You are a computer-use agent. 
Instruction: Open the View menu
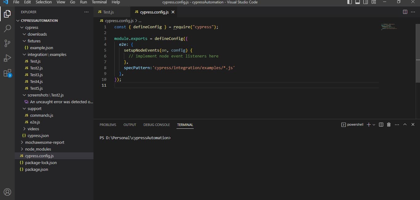(61, 2)
